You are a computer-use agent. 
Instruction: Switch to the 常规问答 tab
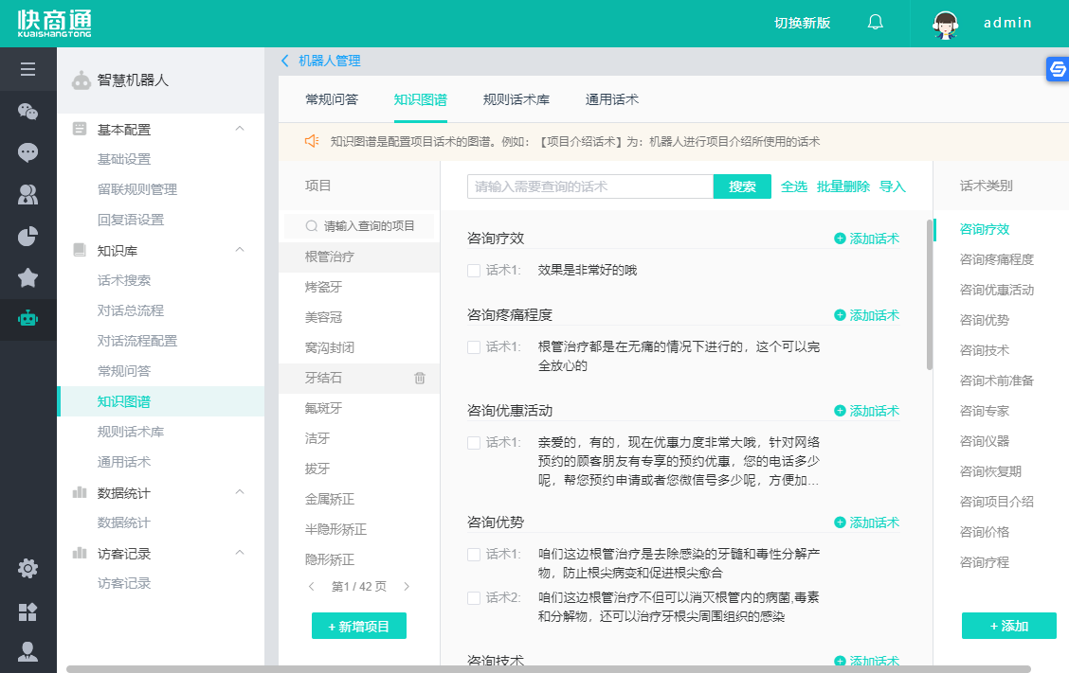332,99
